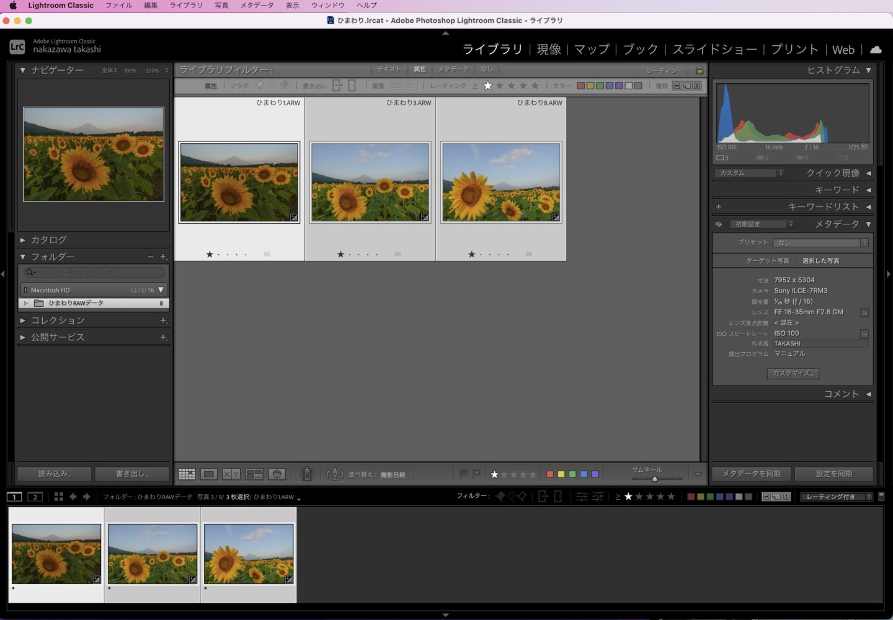
Task: Select the ひまわり3.ARW thumbnail in grid
Action: [x=370, y=182]
